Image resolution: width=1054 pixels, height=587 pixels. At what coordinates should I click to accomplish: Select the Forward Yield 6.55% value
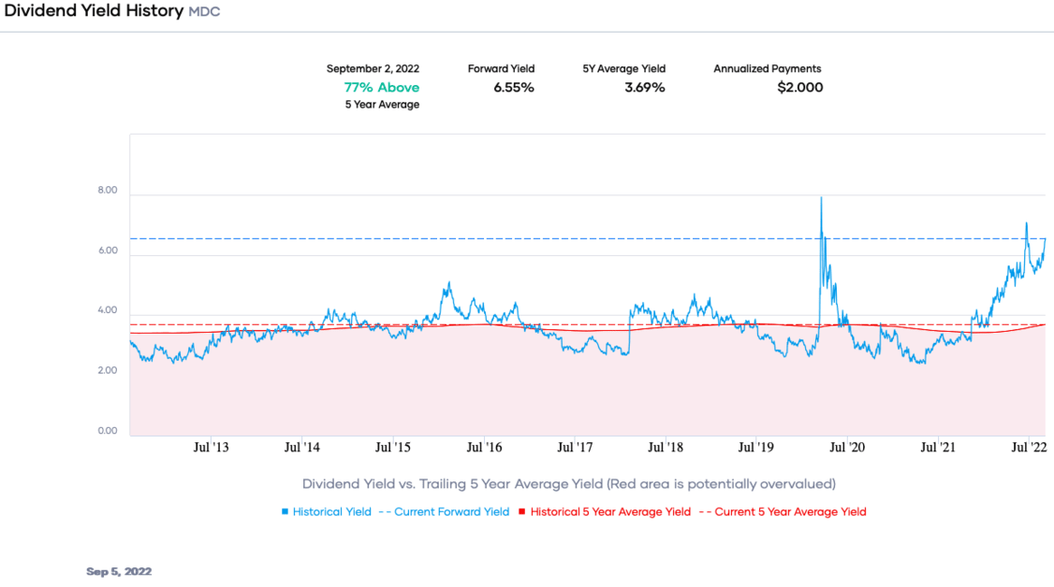(x=514, y=88)
